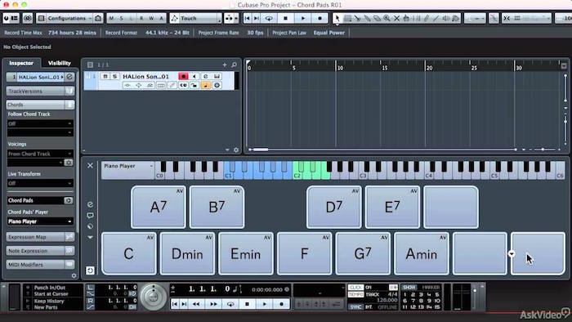Trigger the E7 chord pad
Screen dimensions: 572x322
(x=392, y=207)
